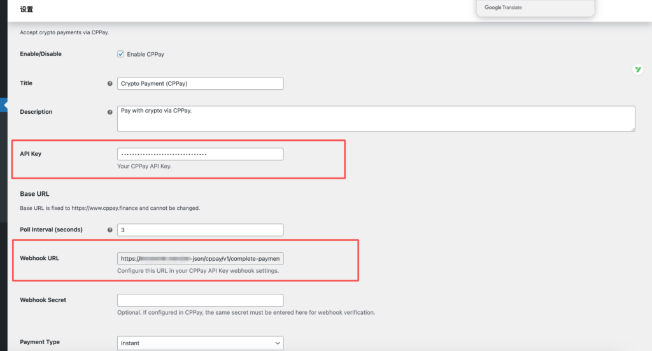
Task: Click the masked API Key field
Action: 200,155
